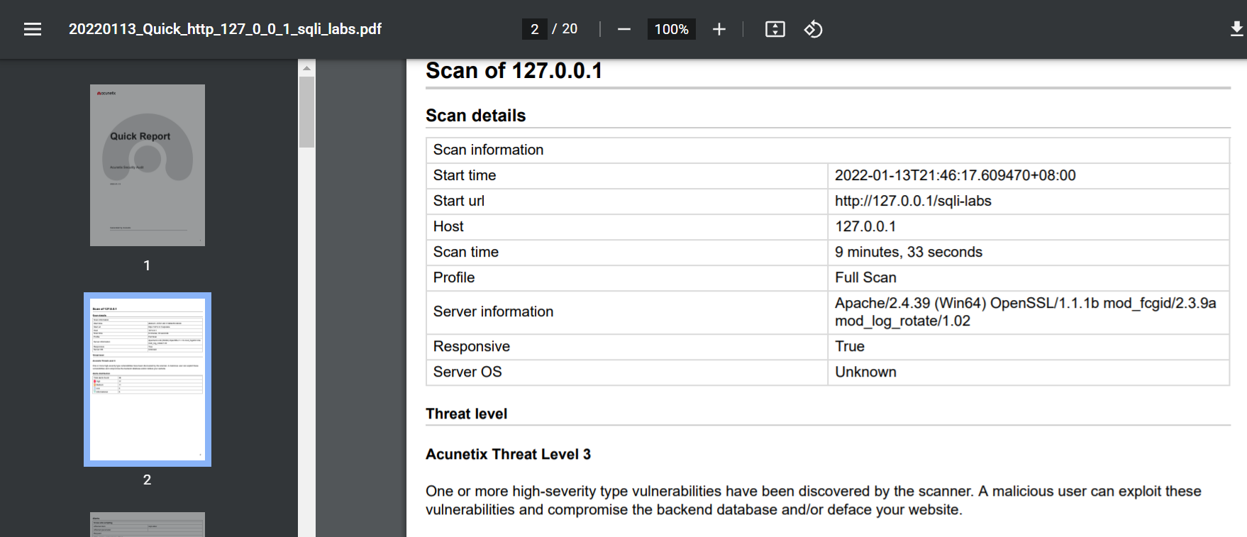Open the partially visible page 3 thumbnail

[x=148, y=524]
